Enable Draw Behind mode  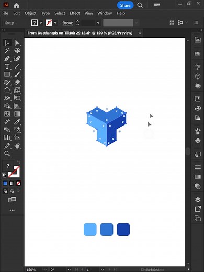tap(12, 191)
